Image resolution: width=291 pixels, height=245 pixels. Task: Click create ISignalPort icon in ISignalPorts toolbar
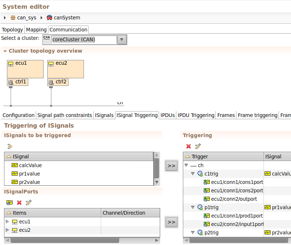coord(10,203)
